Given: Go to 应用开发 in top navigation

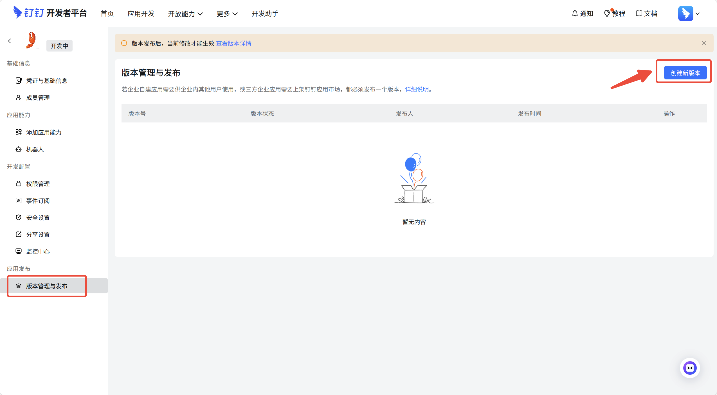Looking at the screenshot, I should pos(141,14).
